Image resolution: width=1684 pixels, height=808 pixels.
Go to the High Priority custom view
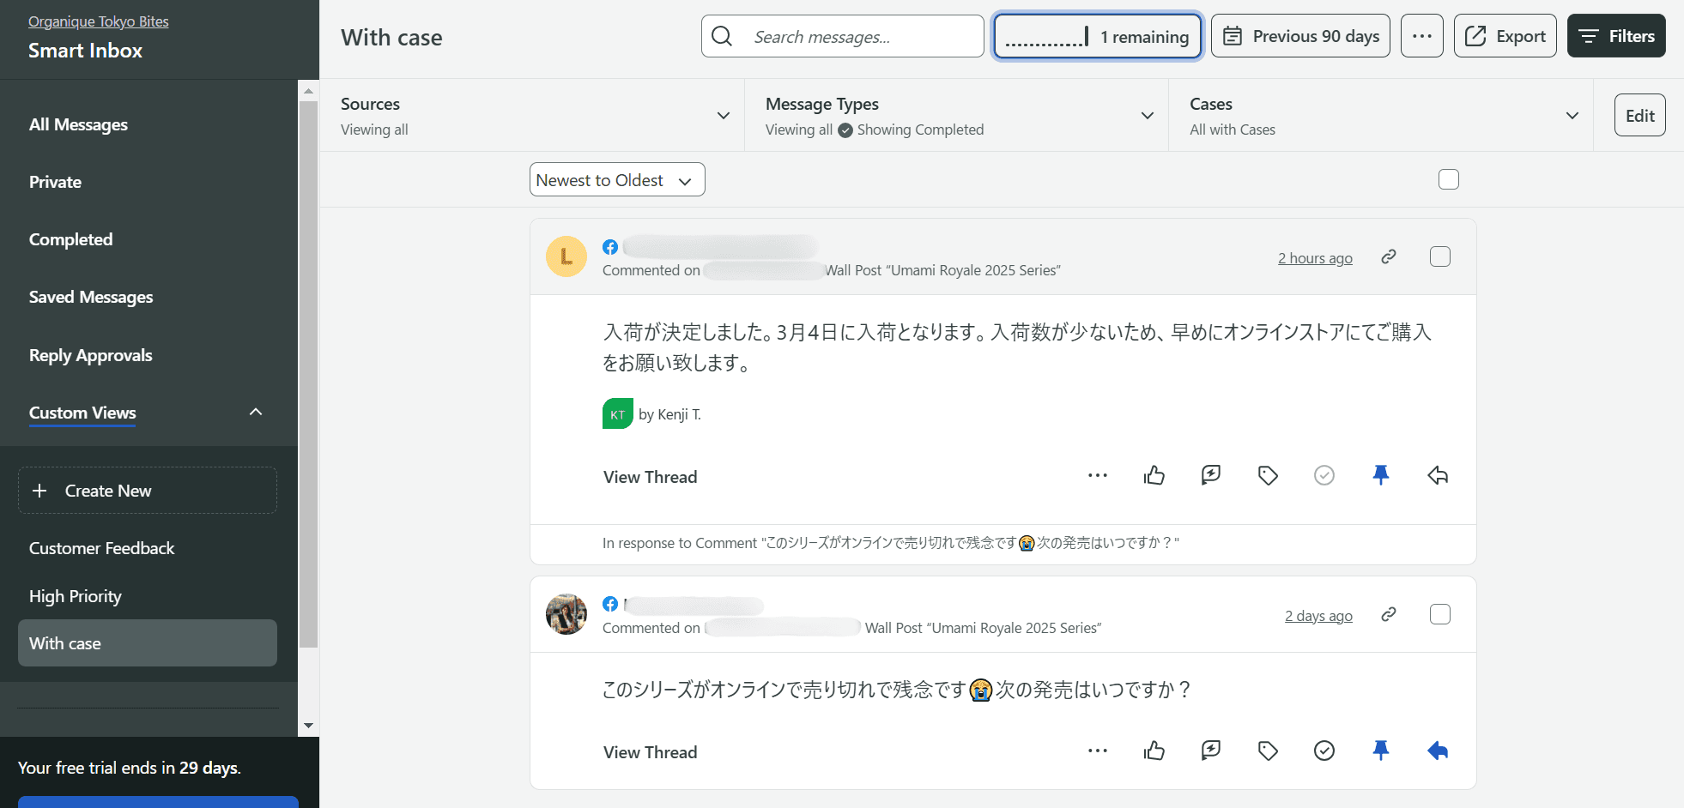[x=76, y=596]
